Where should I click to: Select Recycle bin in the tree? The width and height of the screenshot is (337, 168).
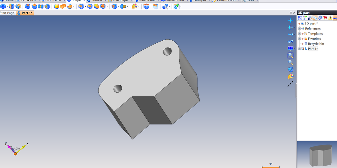pos(316,44)
